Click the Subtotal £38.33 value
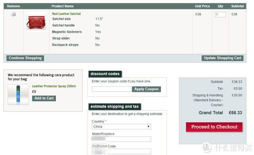 237,82
